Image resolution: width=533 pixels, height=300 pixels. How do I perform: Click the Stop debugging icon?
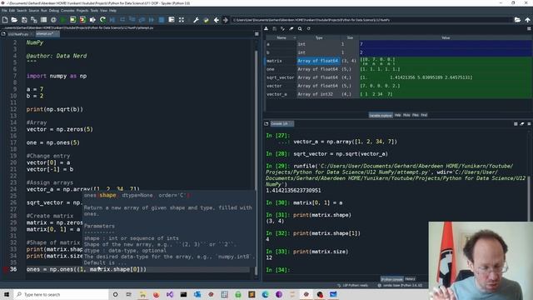(162, 20)
